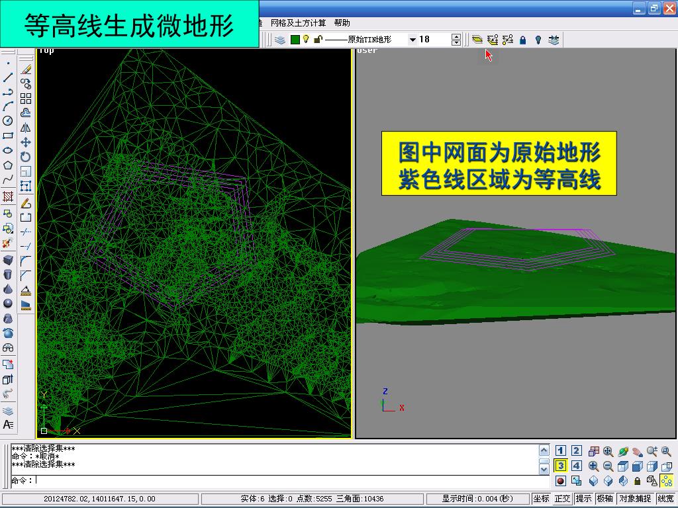The width and height of the screenshot is (678, 508).
Task: Switch to viewport layout 3
Action: tap(560, 466)
